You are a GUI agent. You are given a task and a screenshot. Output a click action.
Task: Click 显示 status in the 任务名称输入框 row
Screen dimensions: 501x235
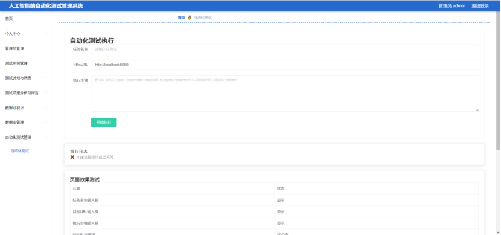281,200
